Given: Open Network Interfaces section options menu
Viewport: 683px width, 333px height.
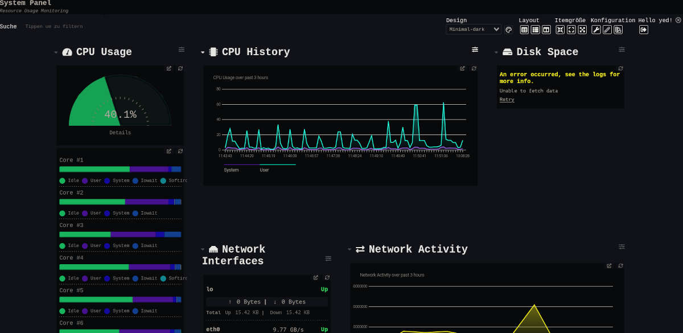Looking at the screenshot, I should coord(328,258).
